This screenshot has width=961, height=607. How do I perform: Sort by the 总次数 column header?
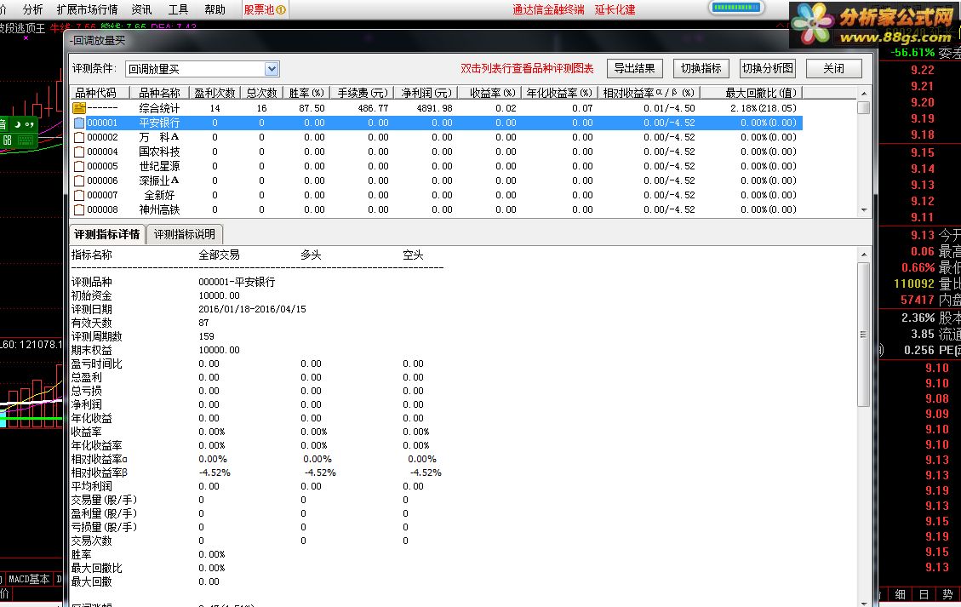[x=261, y=93]
